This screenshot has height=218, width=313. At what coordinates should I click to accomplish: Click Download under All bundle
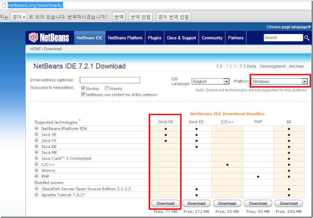pyautogui.click(x=289, y=204)
